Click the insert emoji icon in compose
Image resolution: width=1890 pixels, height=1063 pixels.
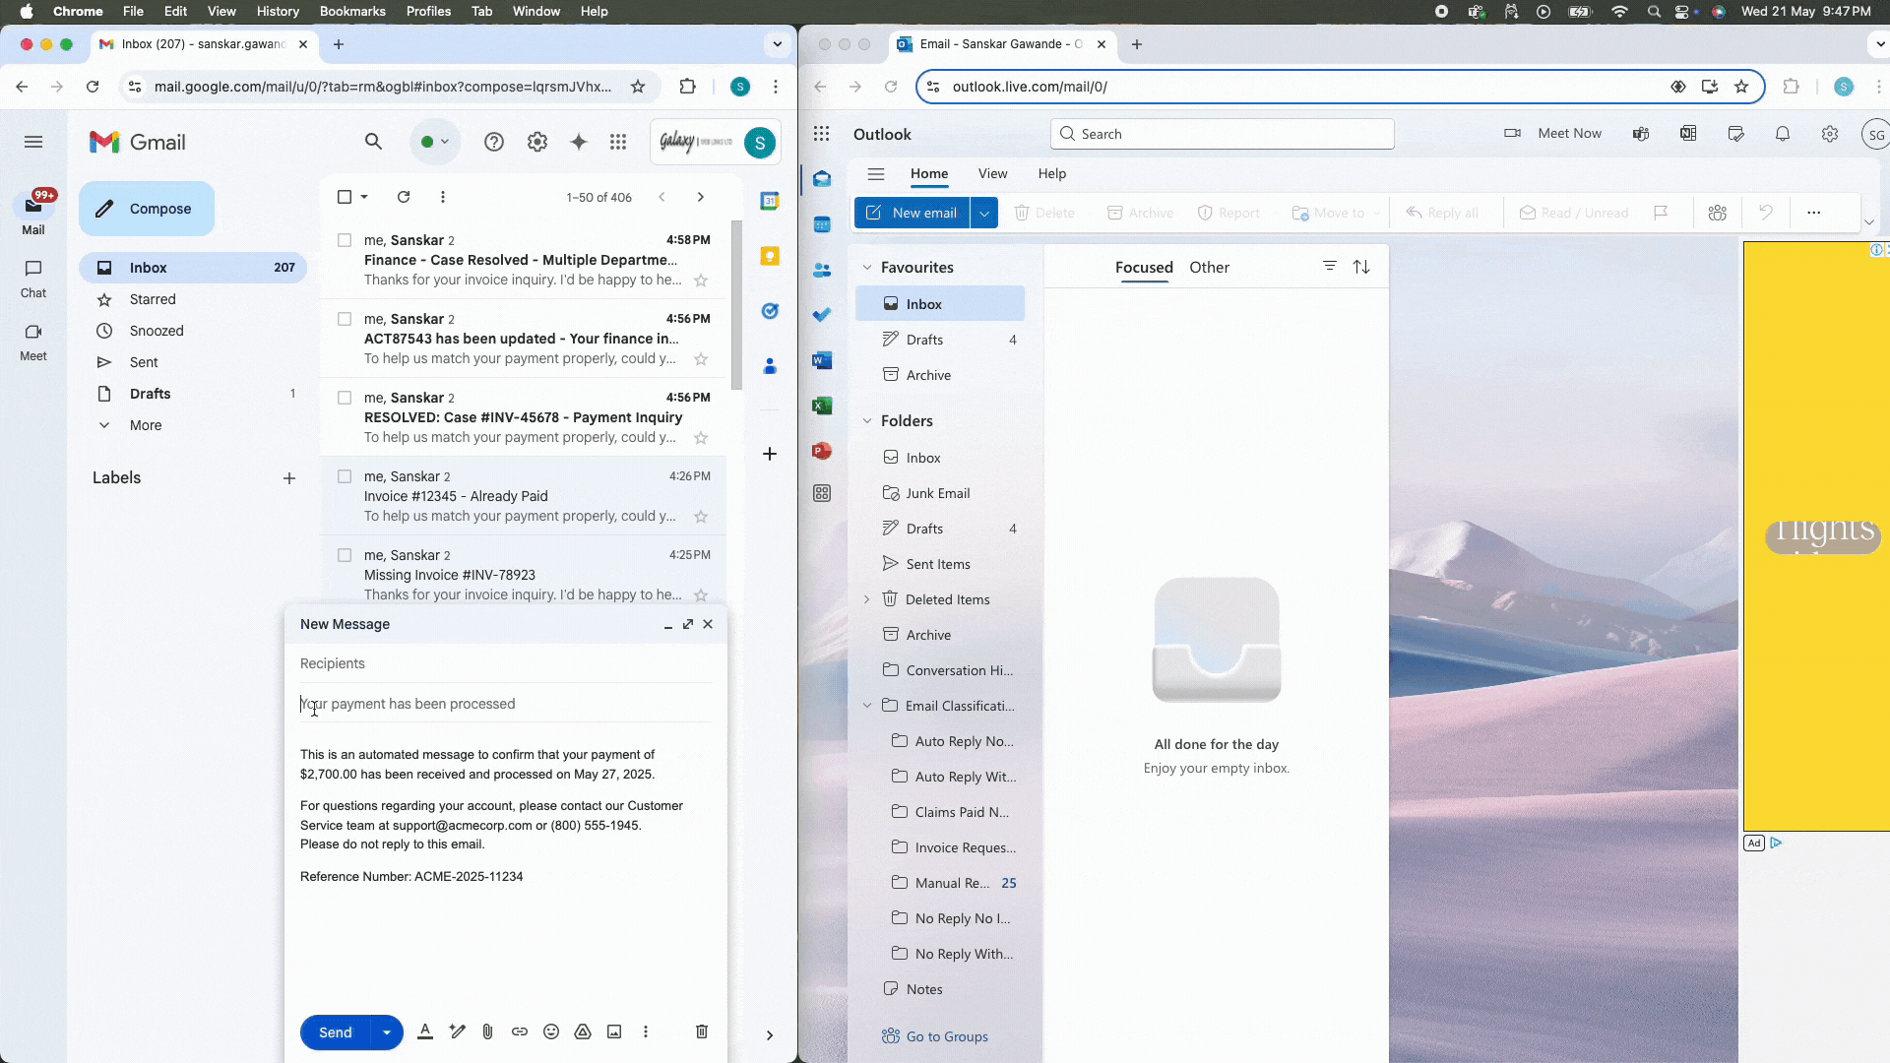coord(551,1032)
